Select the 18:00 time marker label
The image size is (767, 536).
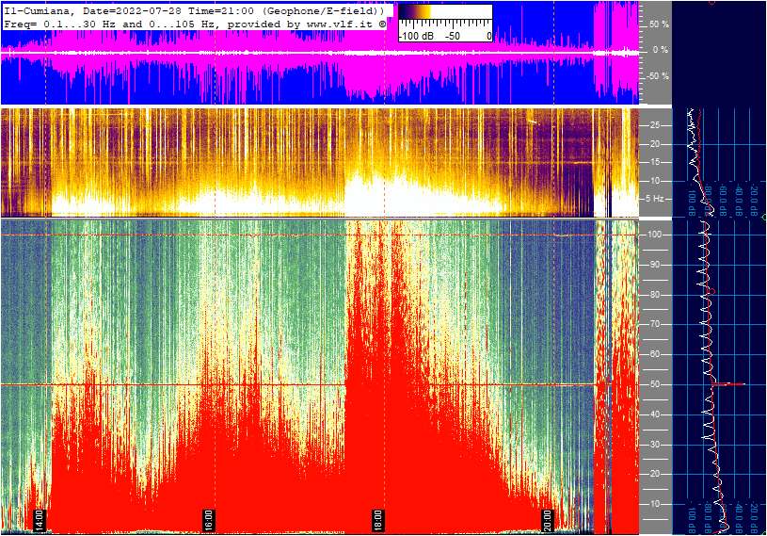[x=377, y=520]
